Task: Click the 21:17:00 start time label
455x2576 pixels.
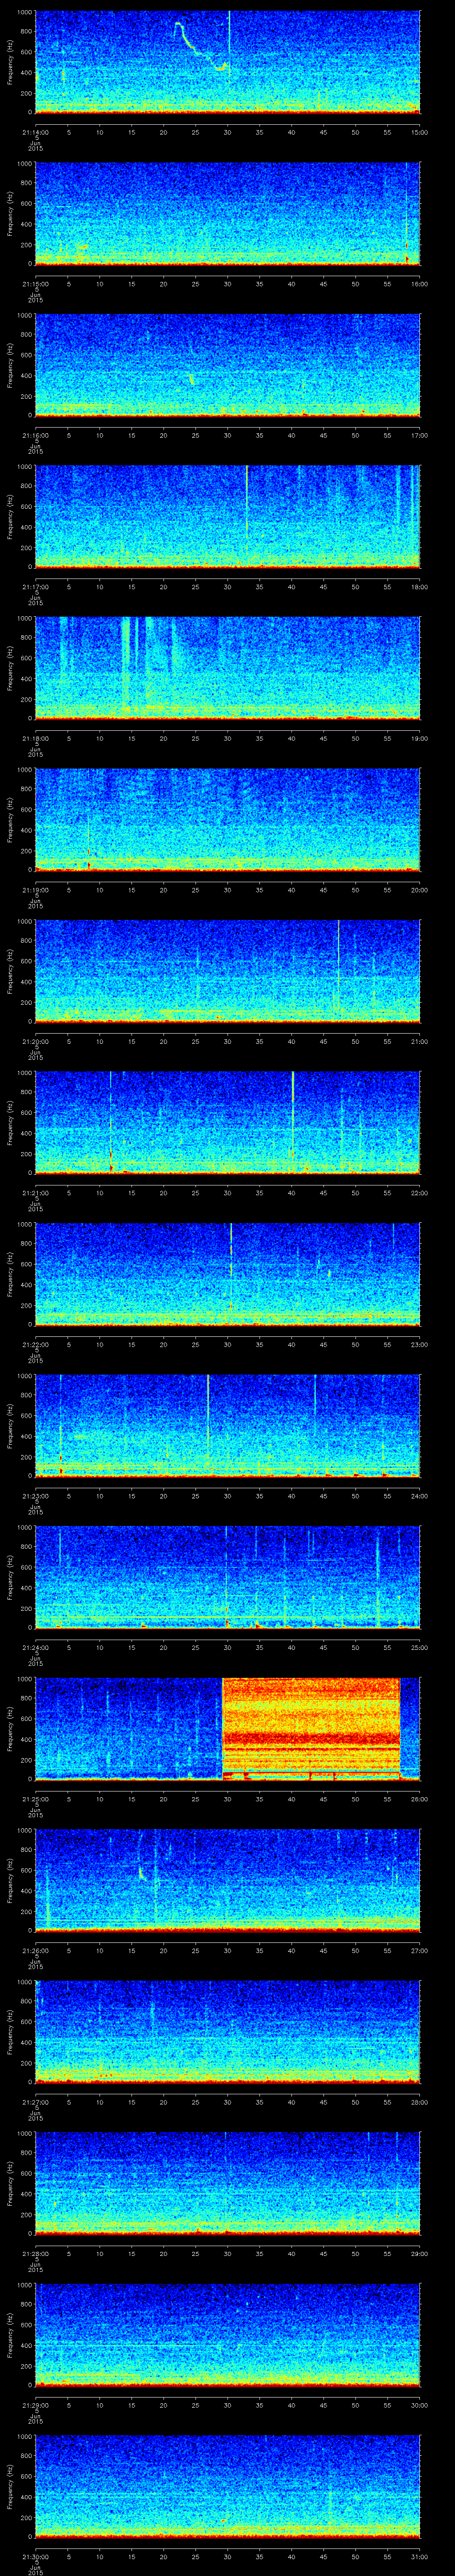Action: 35,587
